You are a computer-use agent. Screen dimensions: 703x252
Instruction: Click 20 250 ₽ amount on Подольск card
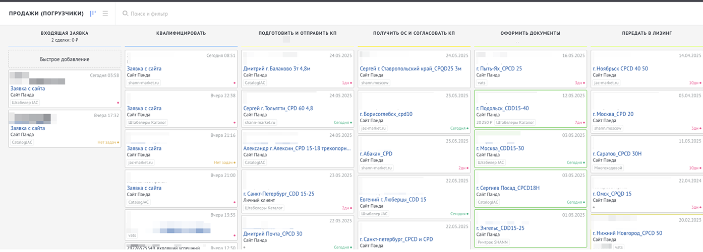click(484, 122)
